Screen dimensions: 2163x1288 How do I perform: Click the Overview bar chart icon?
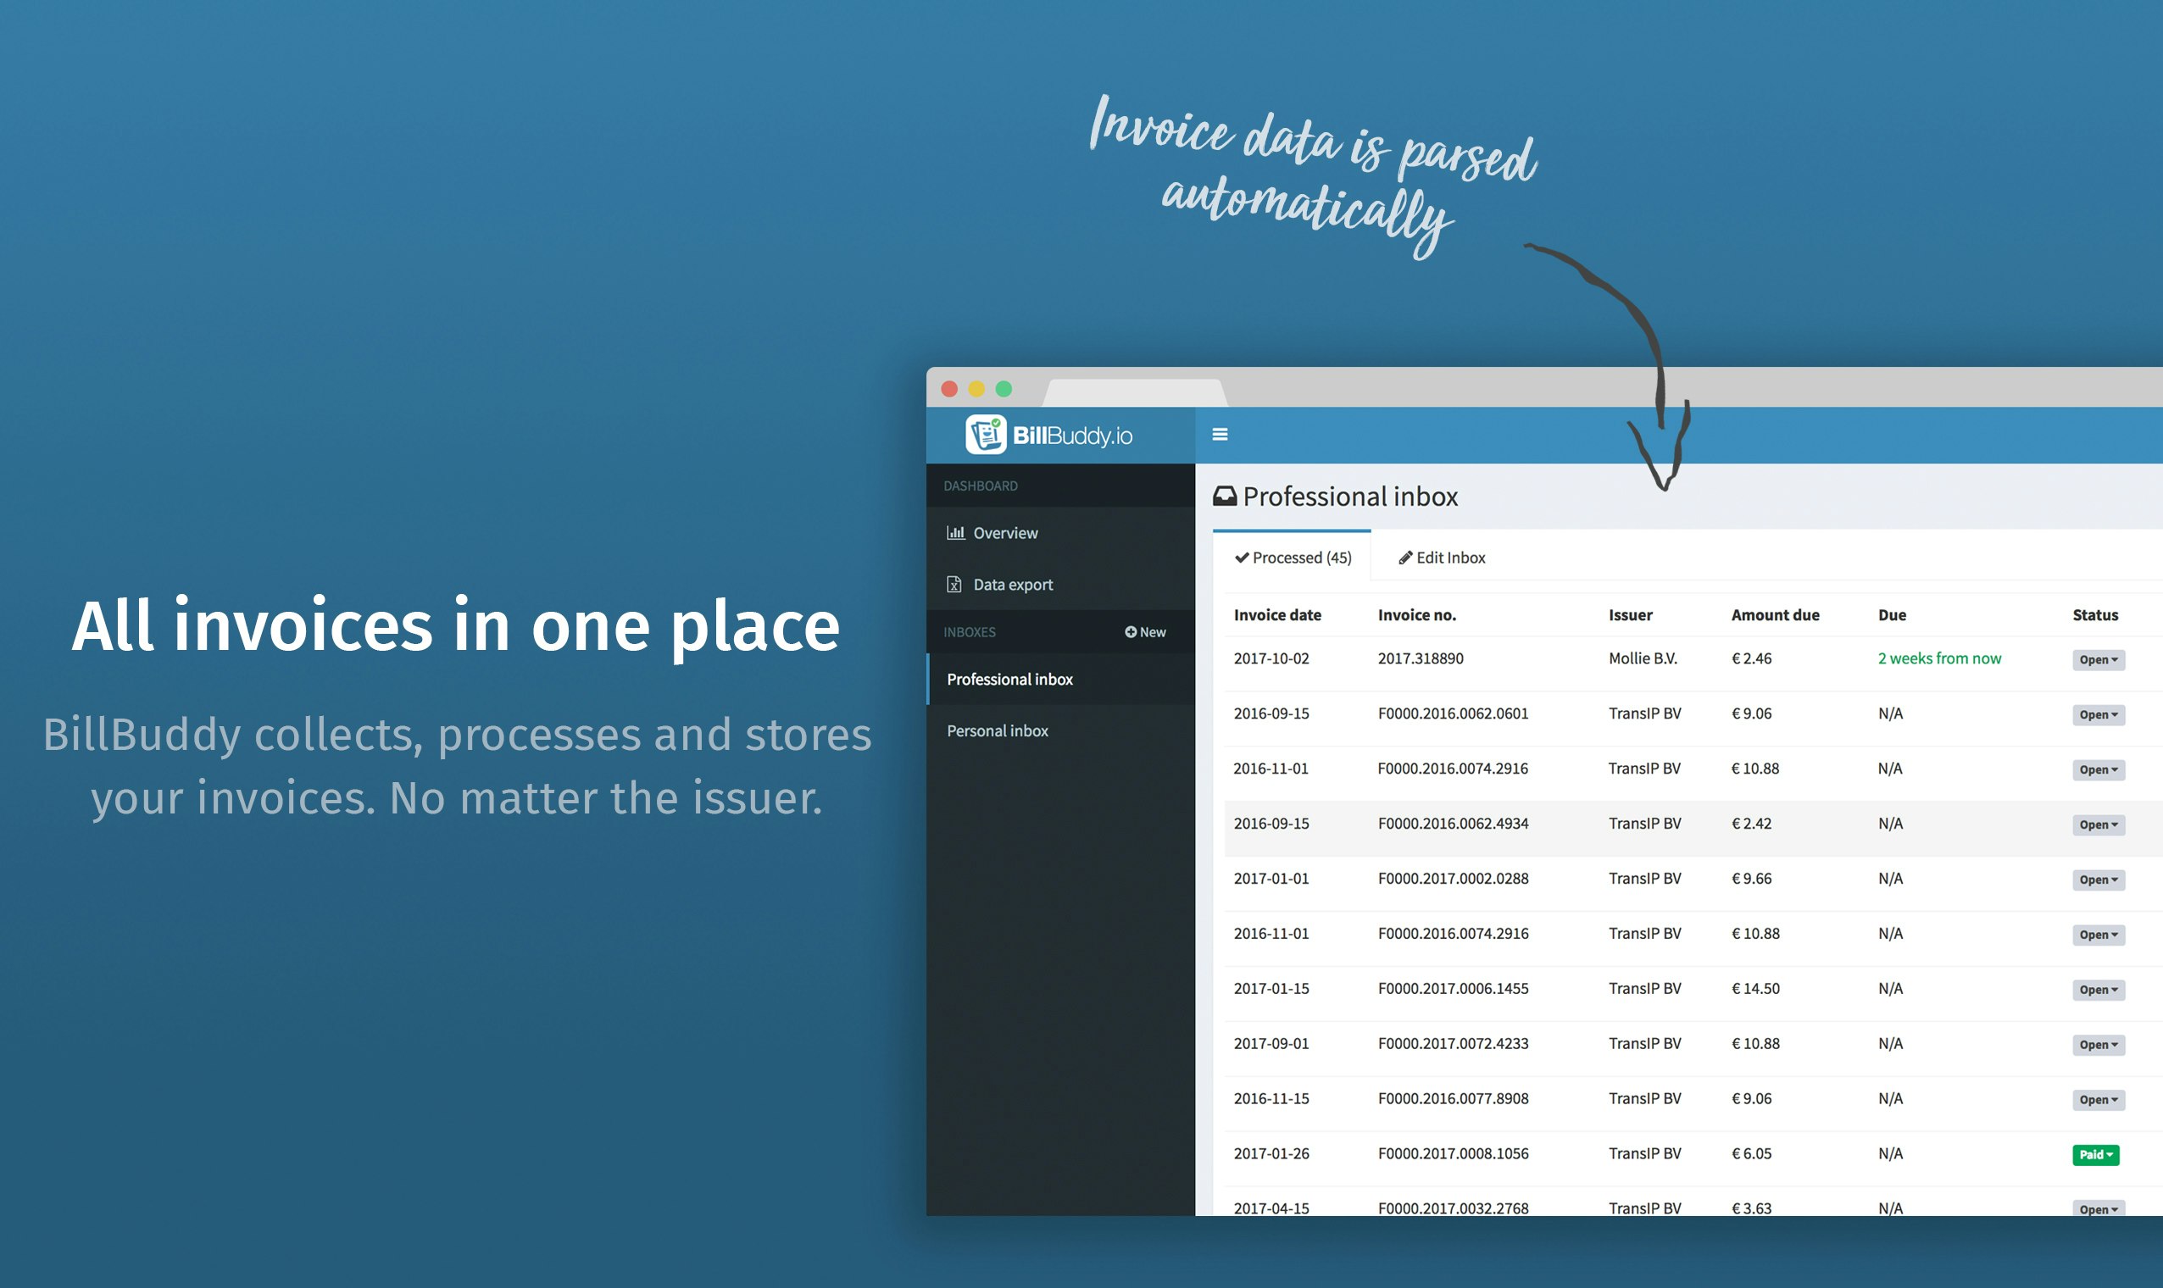tap(954, 532)
